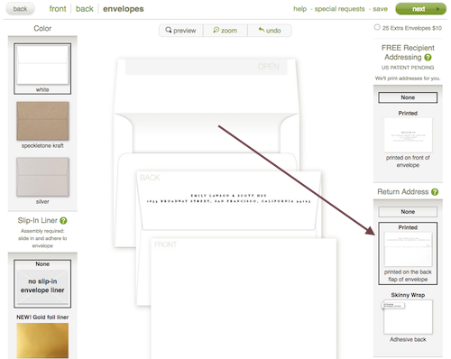451x359 pixels.
Task: Click the gray back button
Action: (x=20, y=9)
